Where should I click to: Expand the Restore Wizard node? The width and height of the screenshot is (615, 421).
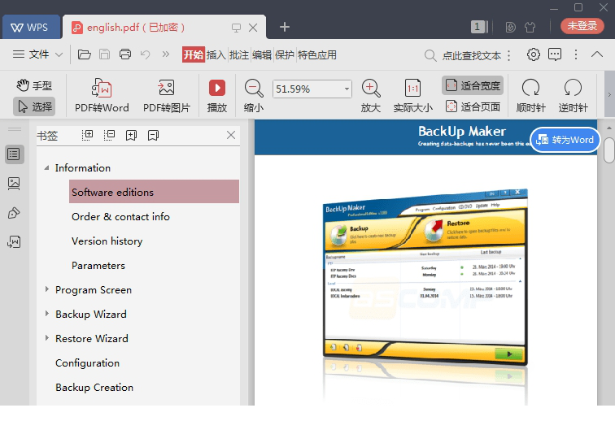point(46,338)
